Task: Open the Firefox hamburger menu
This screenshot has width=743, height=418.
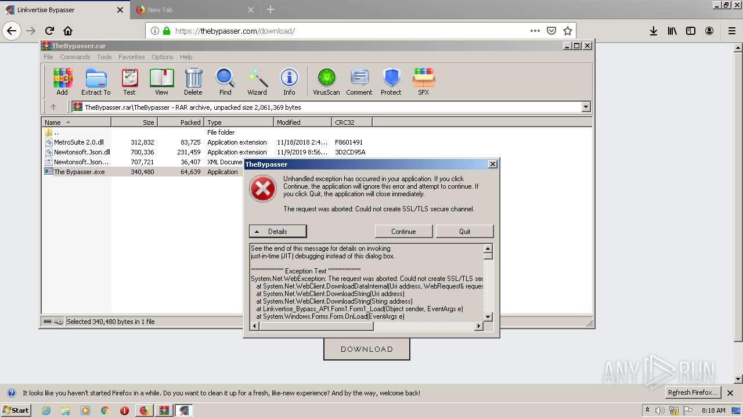Action: (732, 31)
